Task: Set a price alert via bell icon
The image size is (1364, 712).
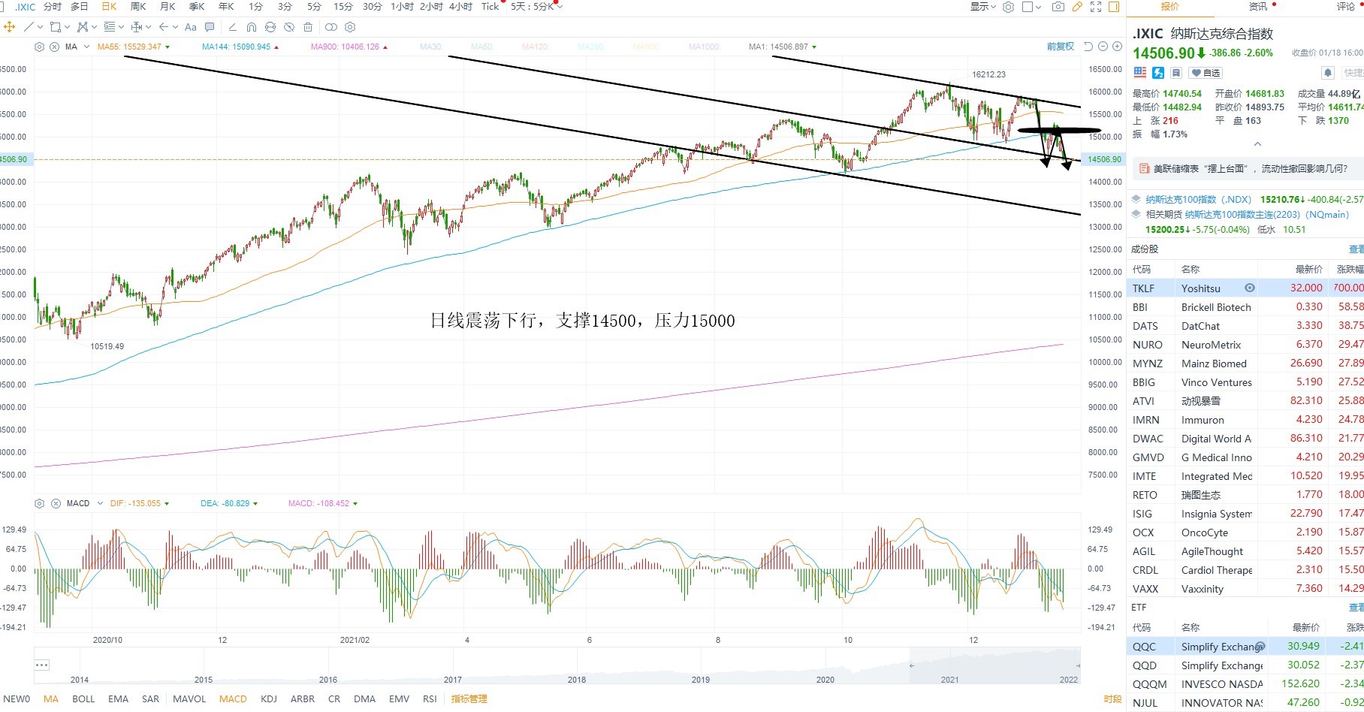Action: pos(1328,73)
